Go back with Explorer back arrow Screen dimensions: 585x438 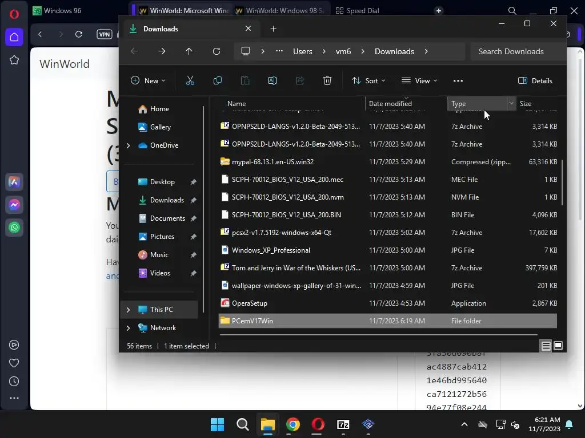[134, 51]
